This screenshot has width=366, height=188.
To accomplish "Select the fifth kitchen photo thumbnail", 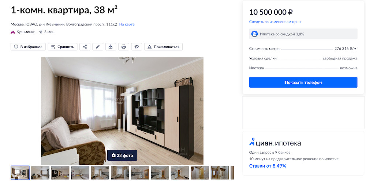I will point(100,173).
